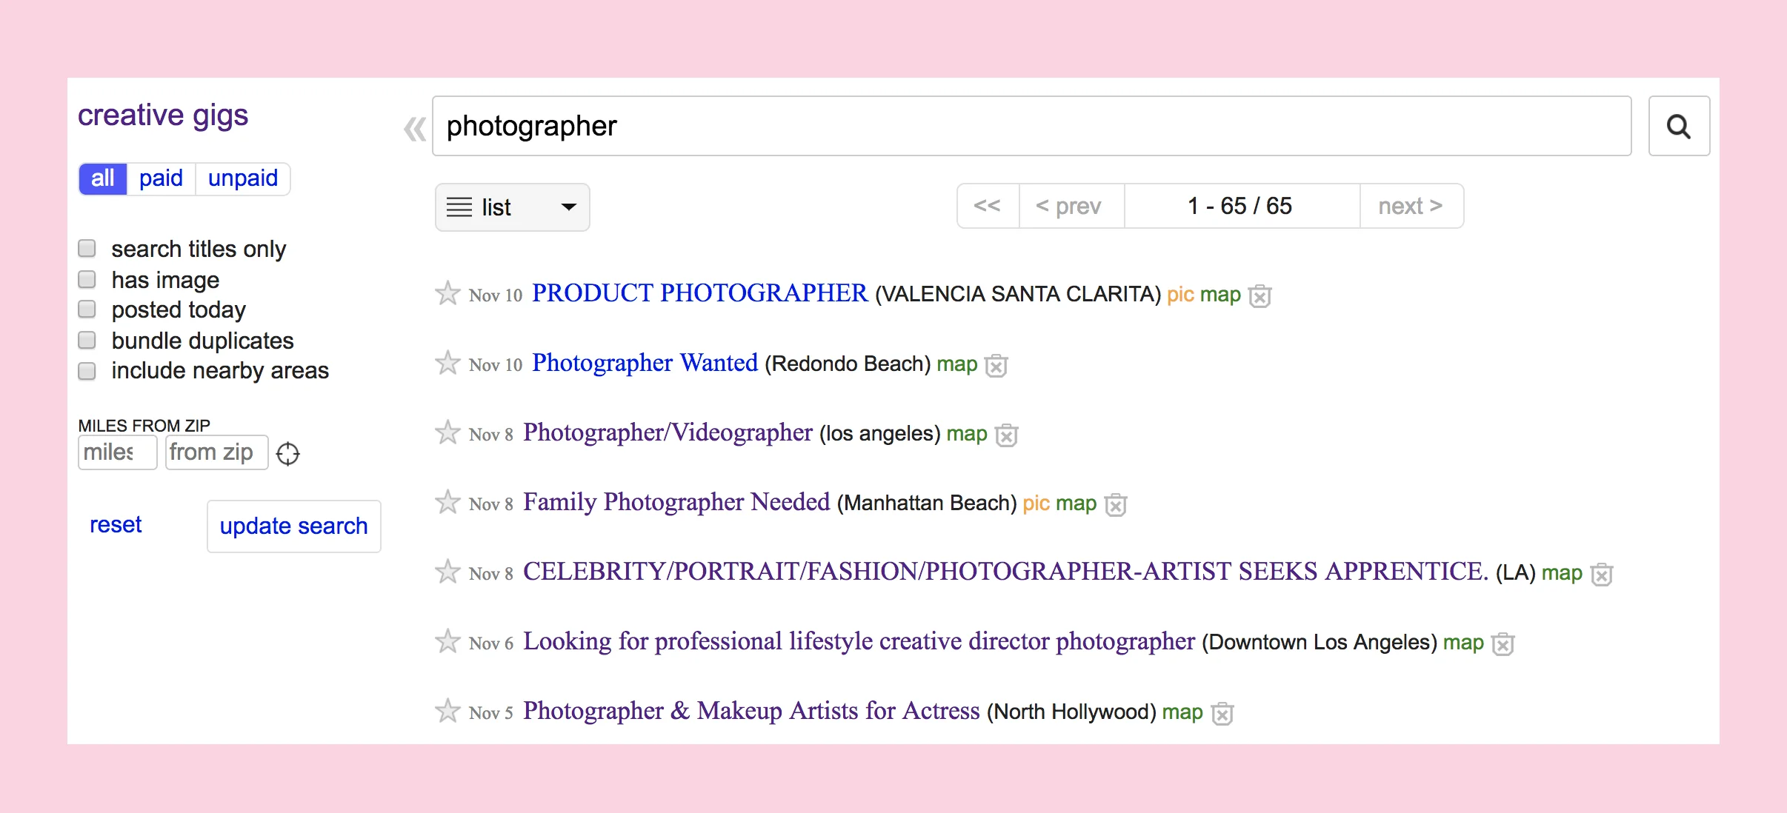
Task: Enable search titles only checkbox
Action: (x=87, y=248)
